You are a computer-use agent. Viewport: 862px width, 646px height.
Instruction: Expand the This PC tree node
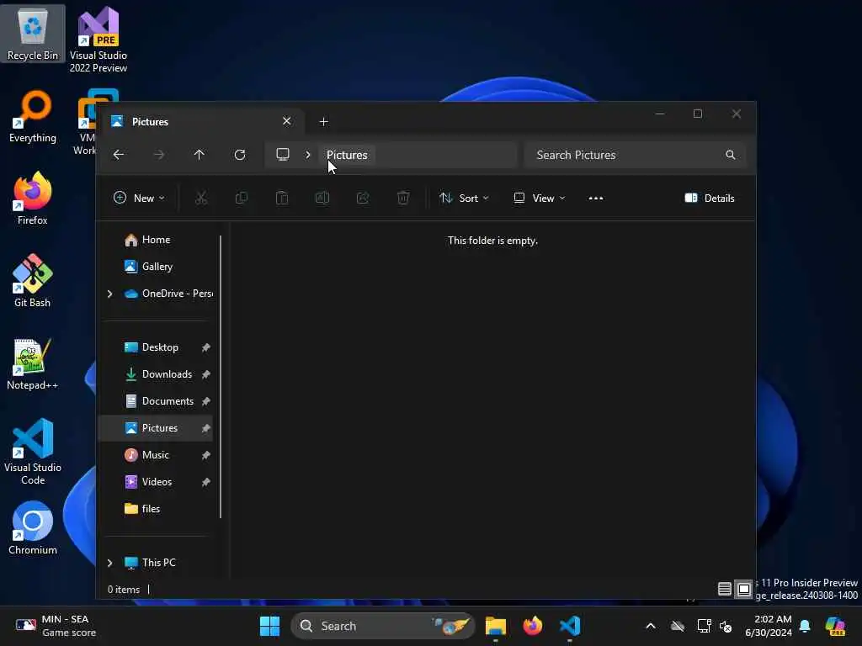pyautogui.click(x=110, y=563)
